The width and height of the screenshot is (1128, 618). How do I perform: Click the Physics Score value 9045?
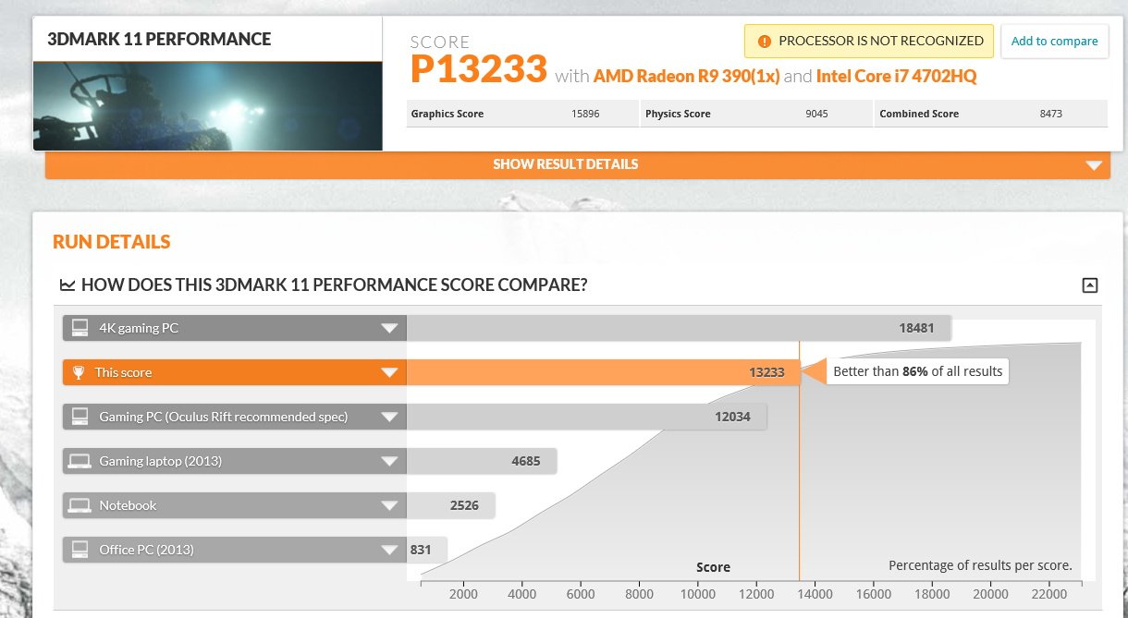click(x=816, y=114)
